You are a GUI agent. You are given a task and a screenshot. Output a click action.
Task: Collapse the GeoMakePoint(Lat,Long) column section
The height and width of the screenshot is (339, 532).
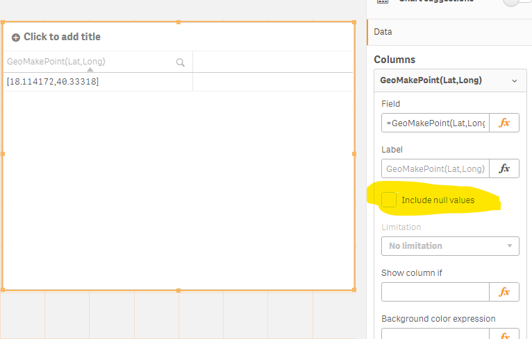(515, 81)
